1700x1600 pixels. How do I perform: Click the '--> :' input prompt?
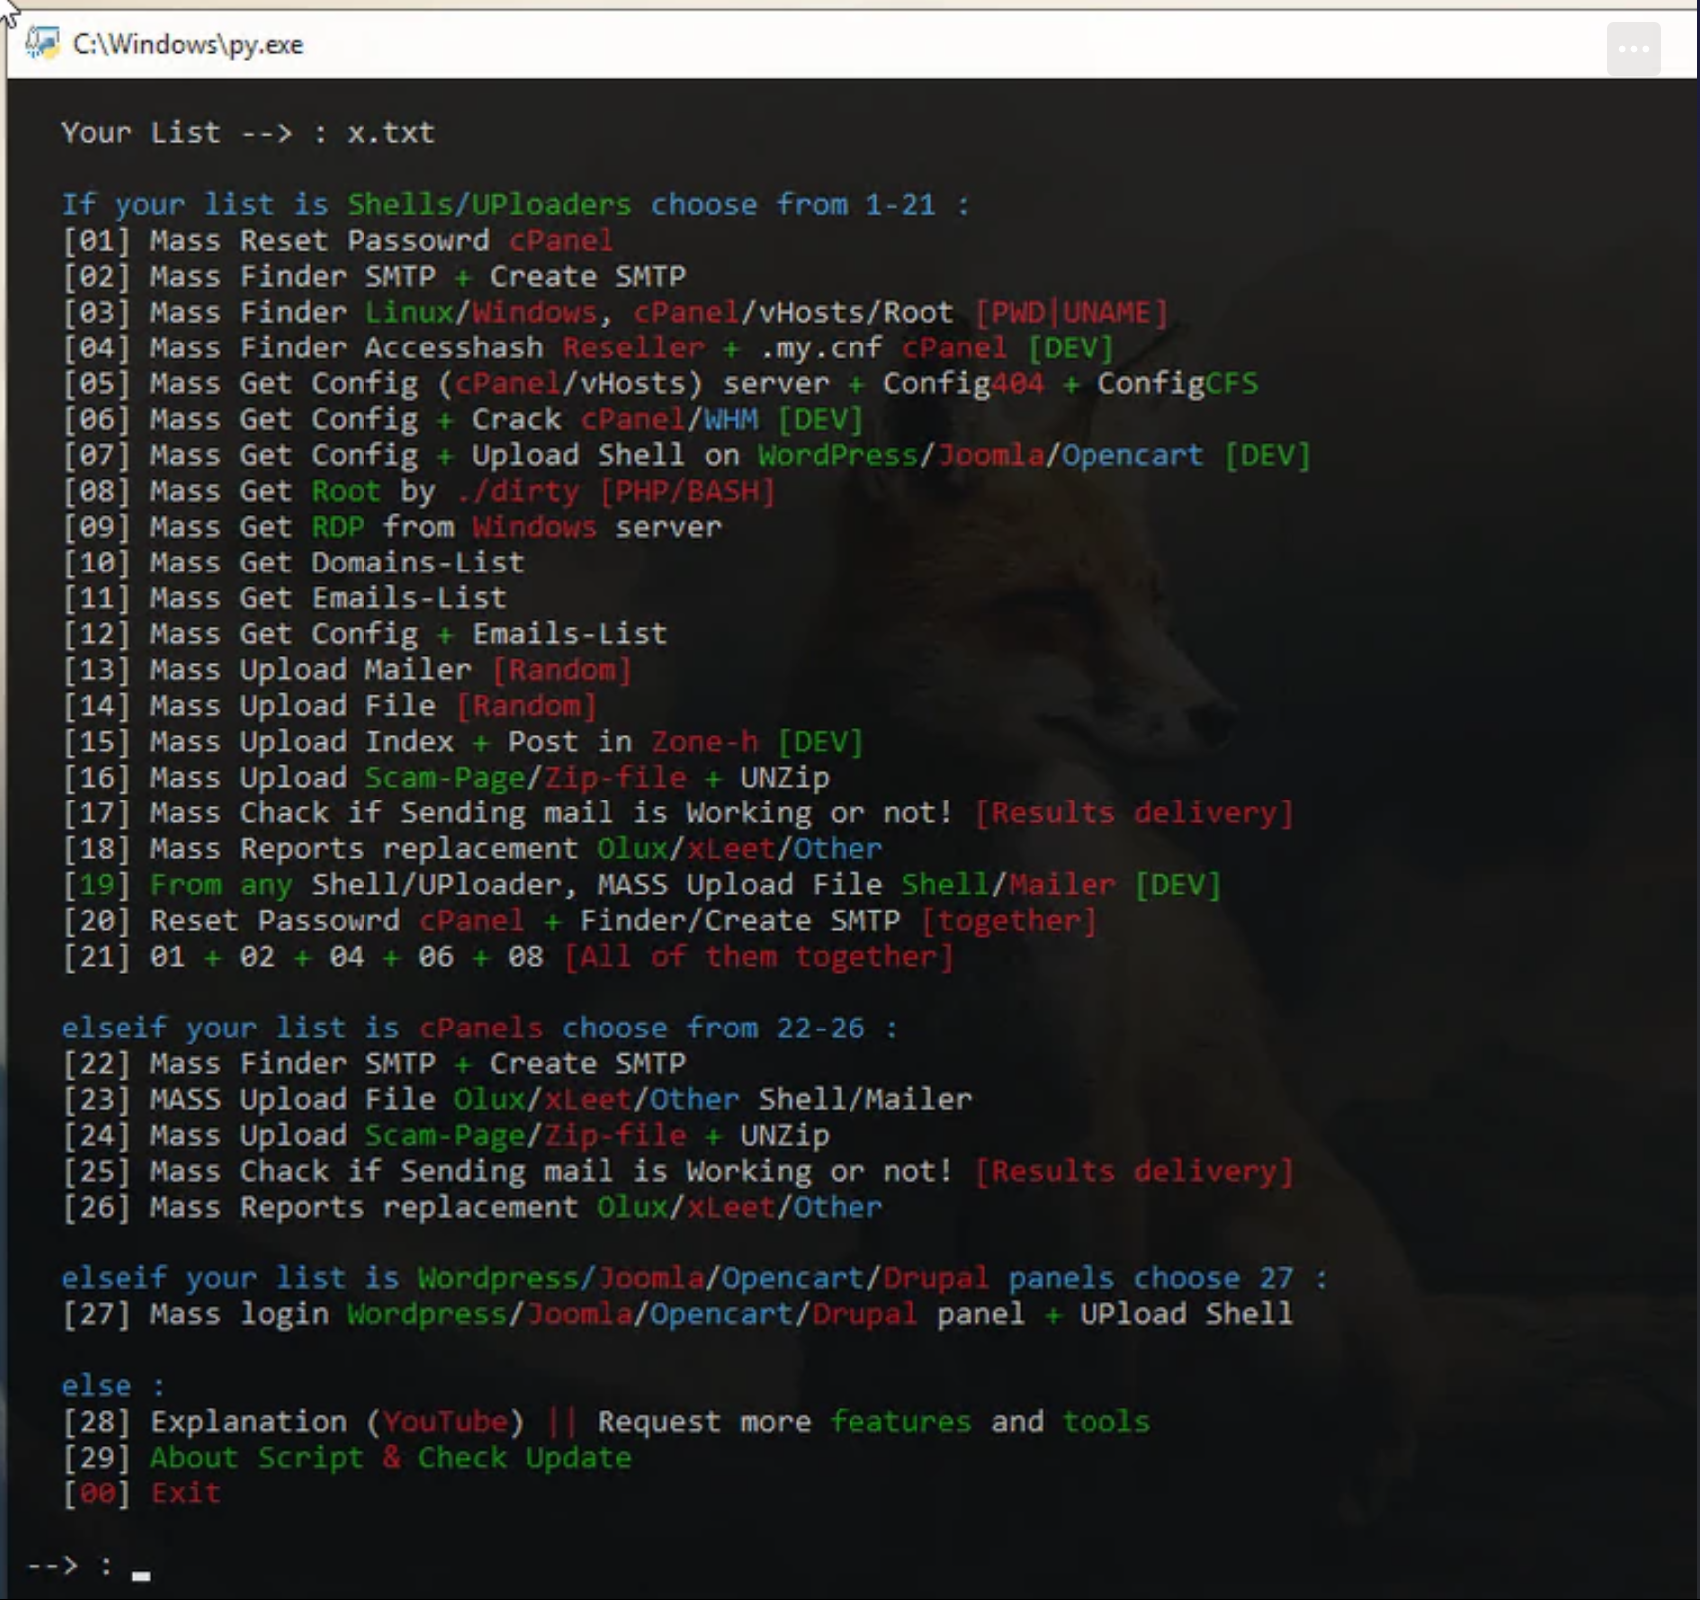(x=88, y=1566)
